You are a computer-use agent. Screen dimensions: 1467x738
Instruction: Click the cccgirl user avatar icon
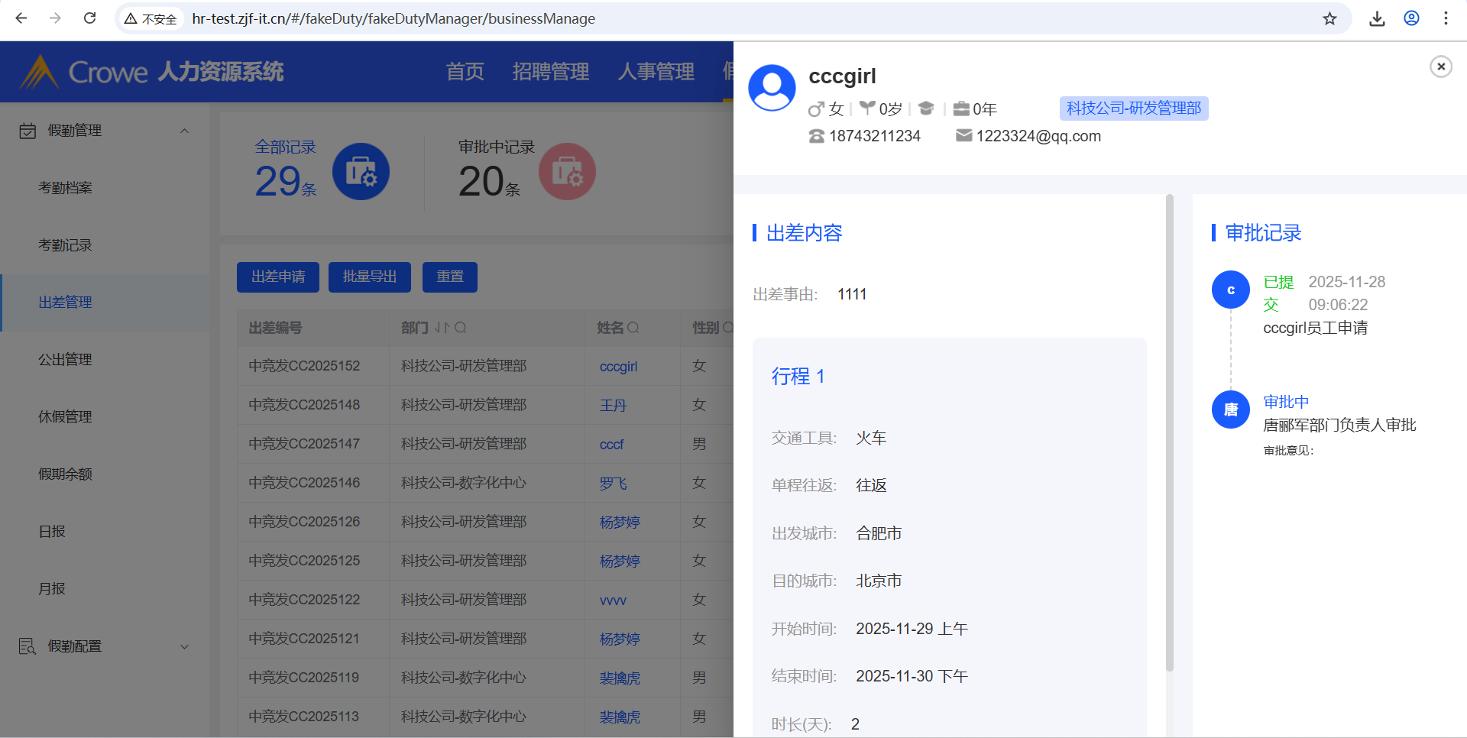click(x=772, y=88)
